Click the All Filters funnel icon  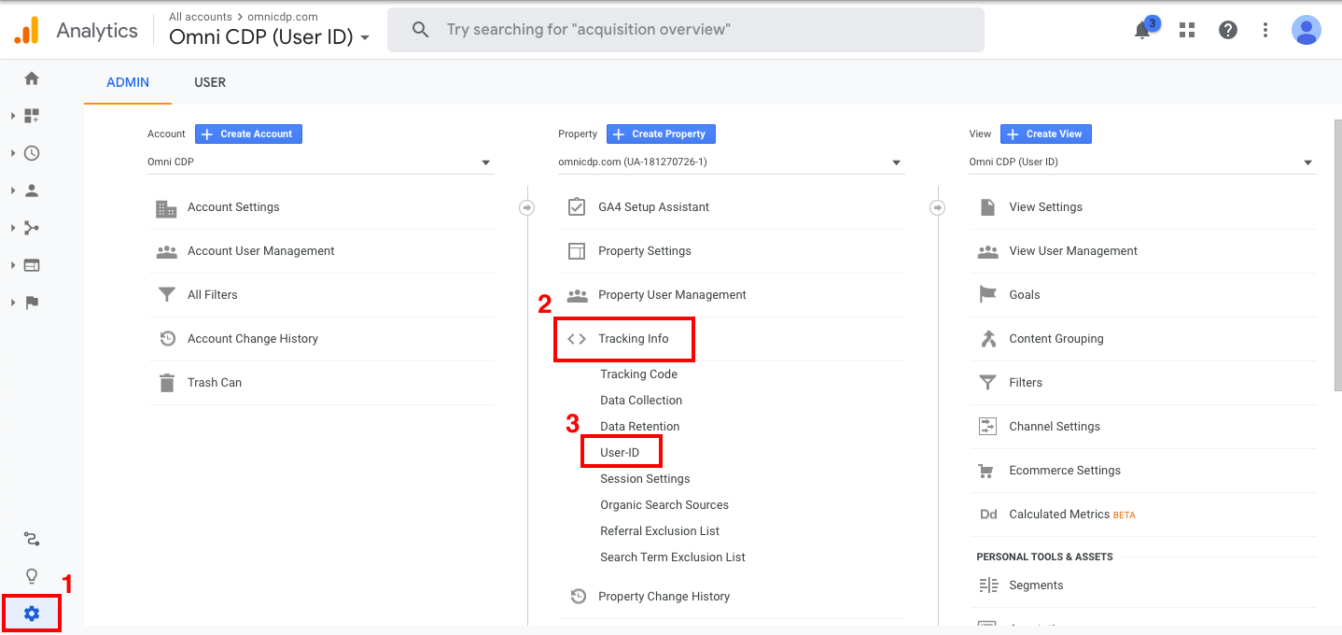166,295
